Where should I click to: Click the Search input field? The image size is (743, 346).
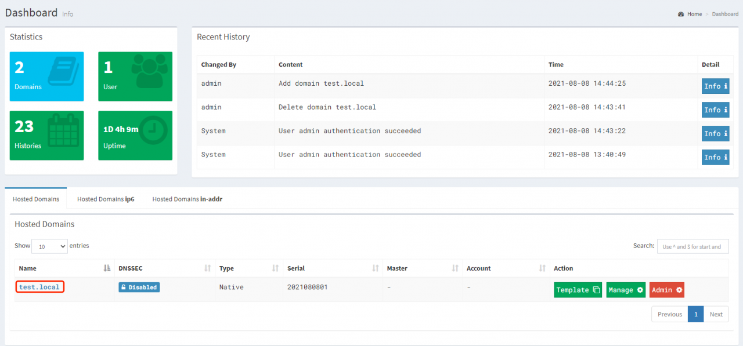tap(692, 246)
